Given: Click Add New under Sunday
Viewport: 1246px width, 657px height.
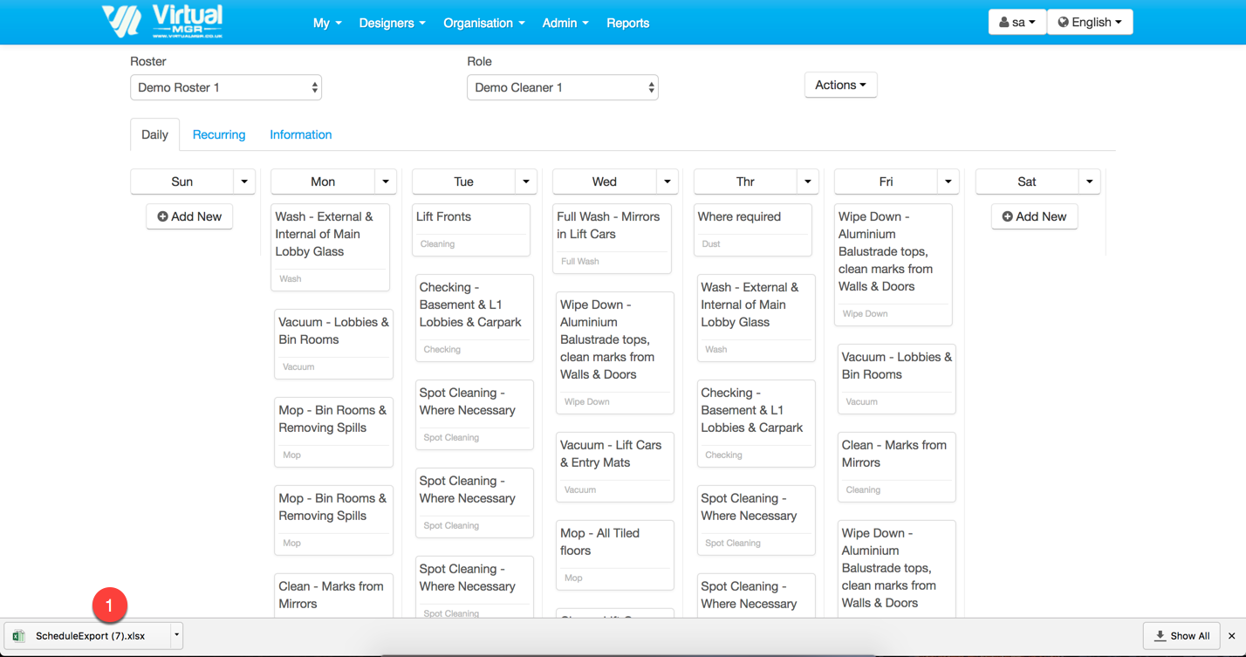Looking at the screenshot, I should (x=189, y=216).
